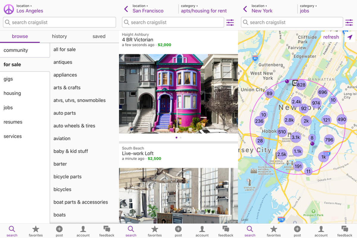Focus search field in New York screen
Viewport: 357px width, 238px height.
[292, 22]
